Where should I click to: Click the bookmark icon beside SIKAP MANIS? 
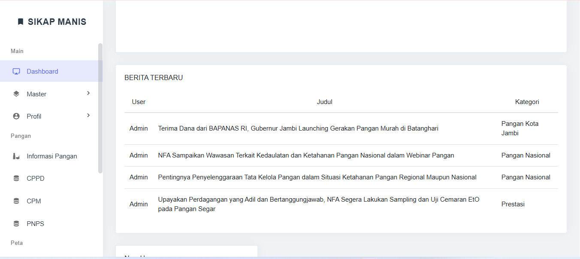point(20,22)
